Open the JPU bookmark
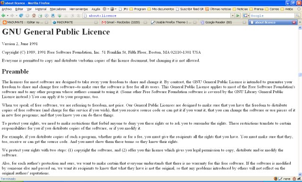Viewport: 302px width, 182px height. 123,9
